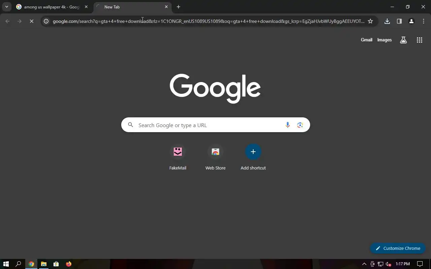The image size is (431, 269).
Task: Go forward with the forward arrow
Action: coord(20,21)
